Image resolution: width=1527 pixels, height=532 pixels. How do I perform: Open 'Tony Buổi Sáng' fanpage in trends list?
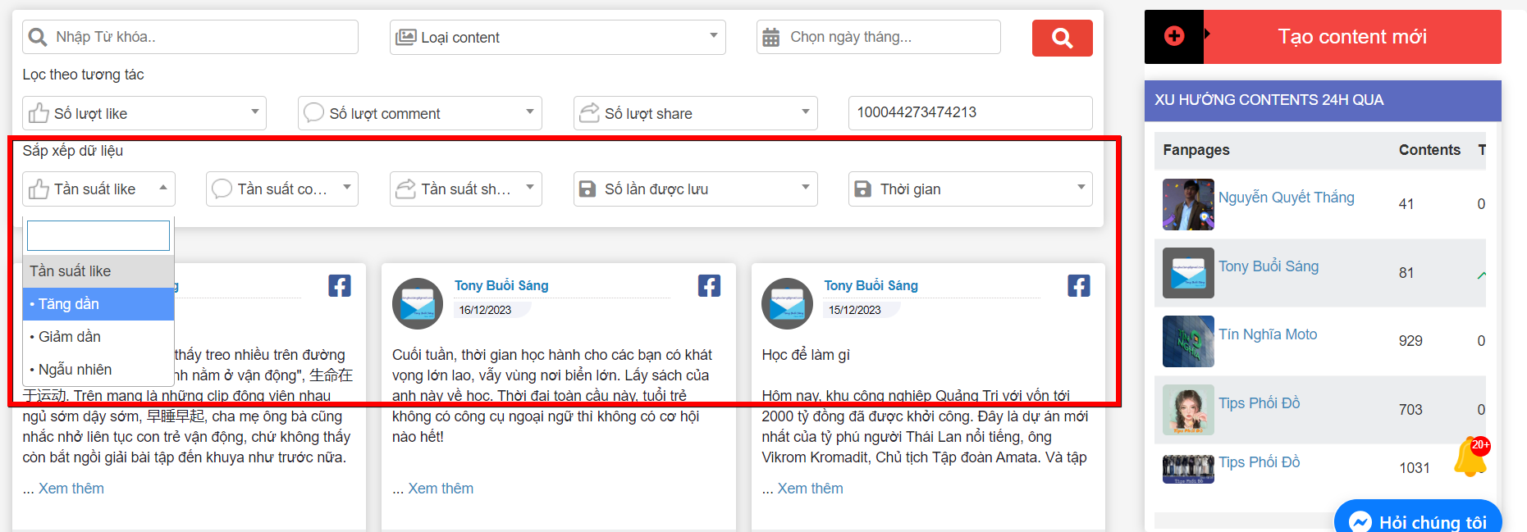tap(1269, 266)
